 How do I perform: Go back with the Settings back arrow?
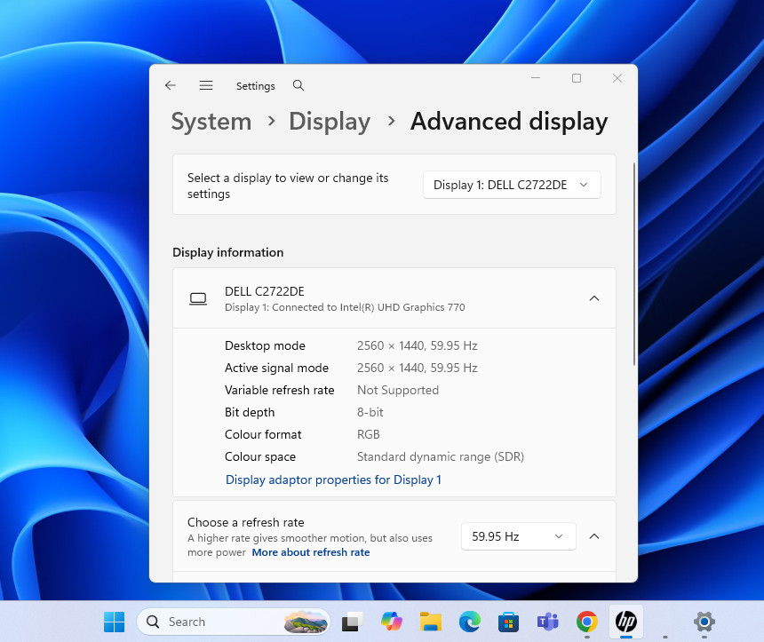tap(171, 86)
